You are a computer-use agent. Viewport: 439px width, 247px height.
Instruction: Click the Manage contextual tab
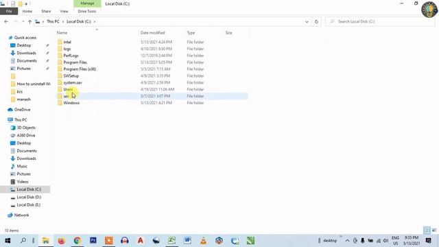click(87, 3)
